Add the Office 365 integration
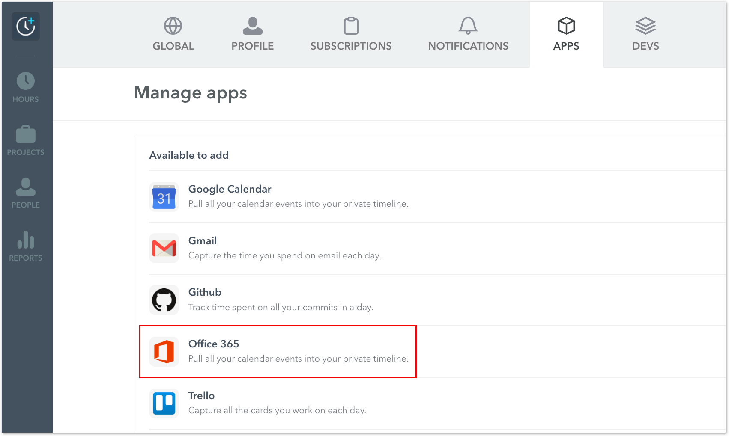 [x=278, y=351]
